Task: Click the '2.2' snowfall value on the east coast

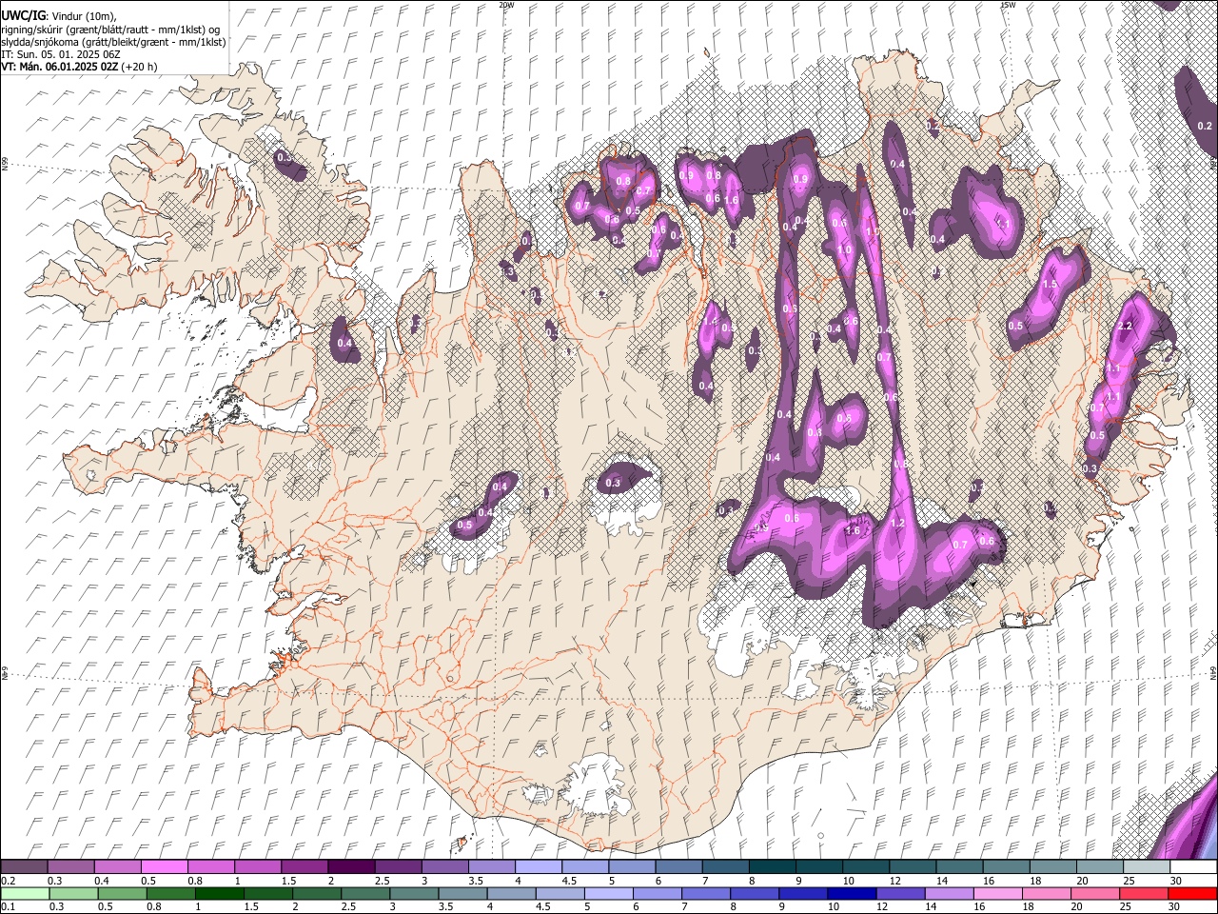Action: click(1125, 326)
